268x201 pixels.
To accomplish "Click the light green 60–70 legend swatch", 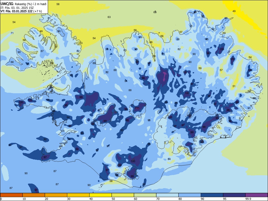I will (145, 195).
